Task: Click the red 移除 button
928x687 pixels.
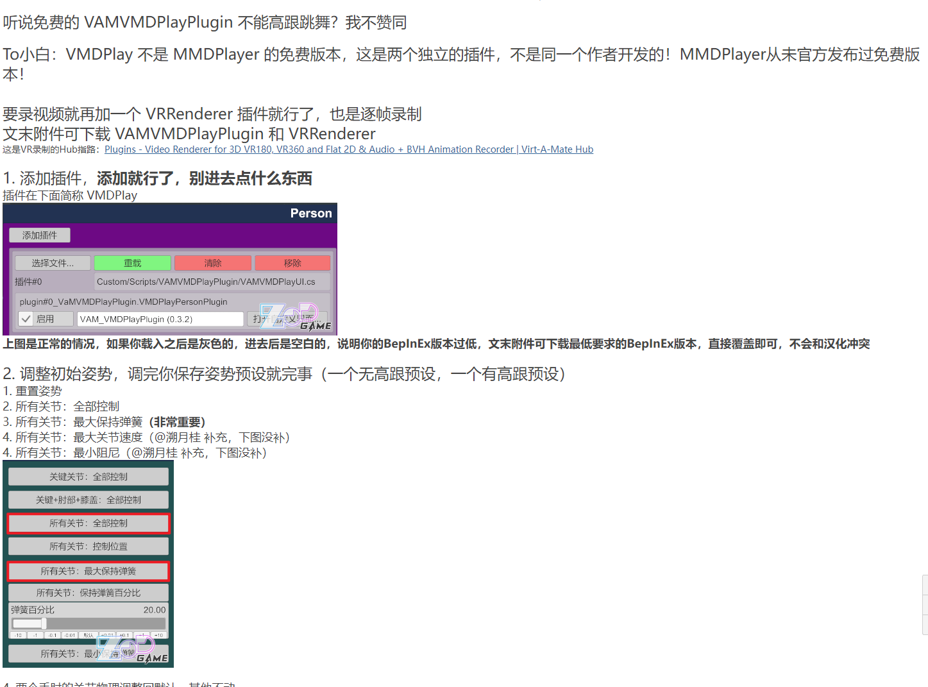Action: click(292, 263)
